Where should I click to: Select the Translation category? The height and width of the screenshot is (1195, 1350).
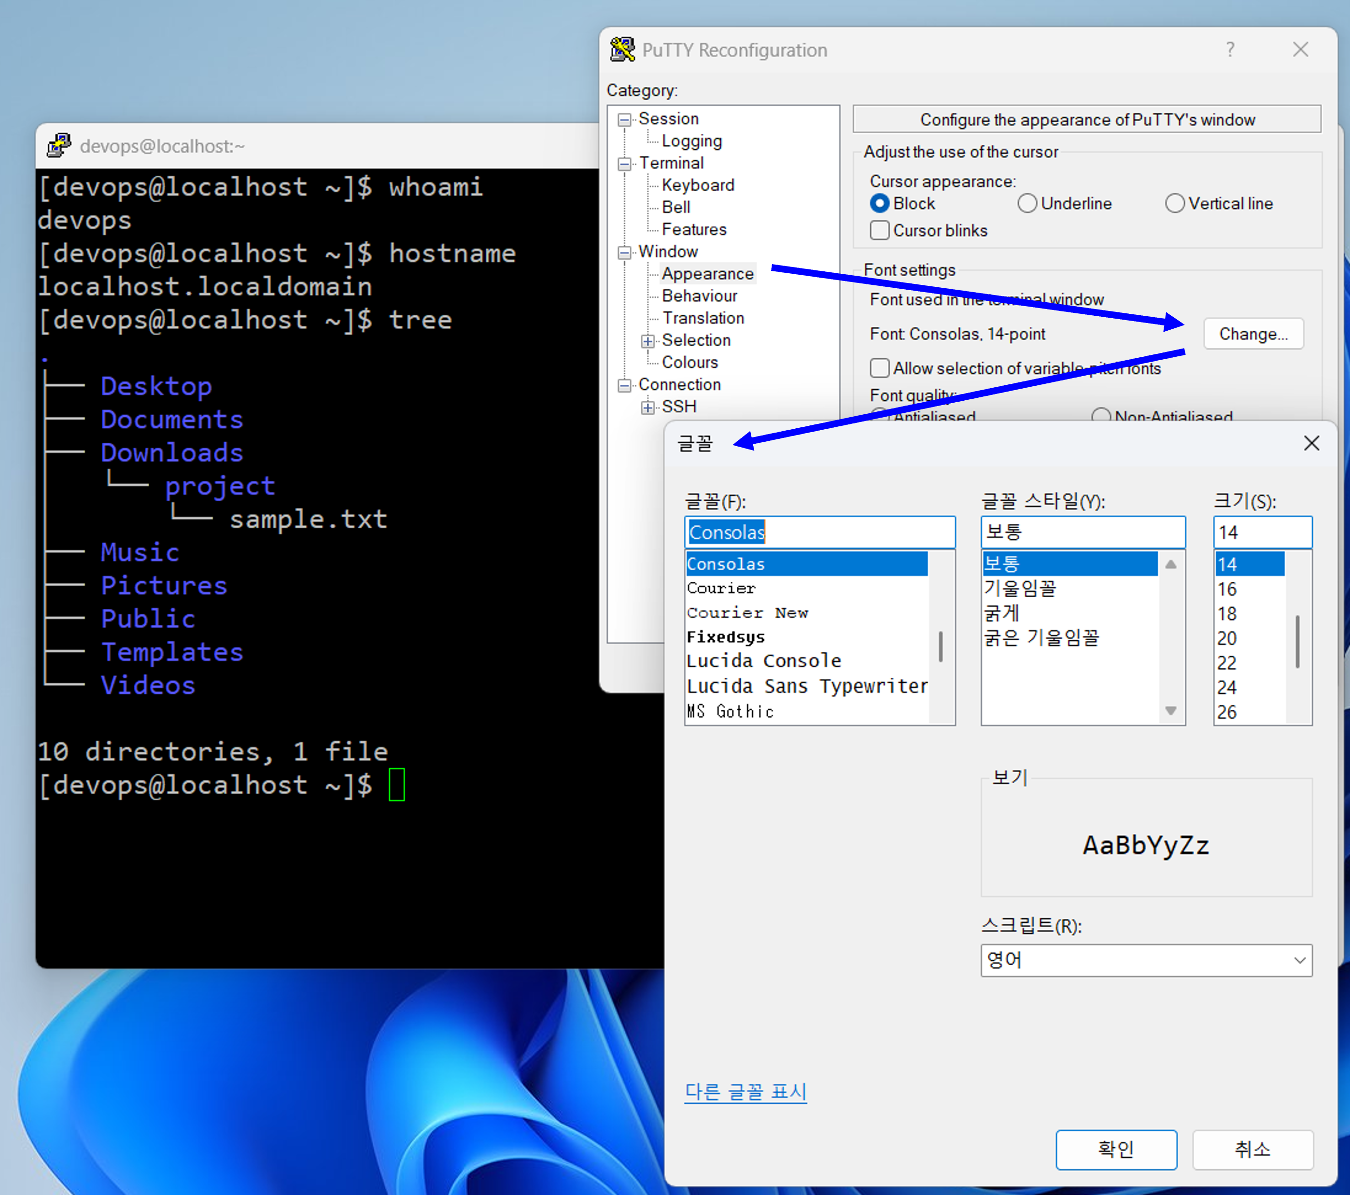point(703,318)
